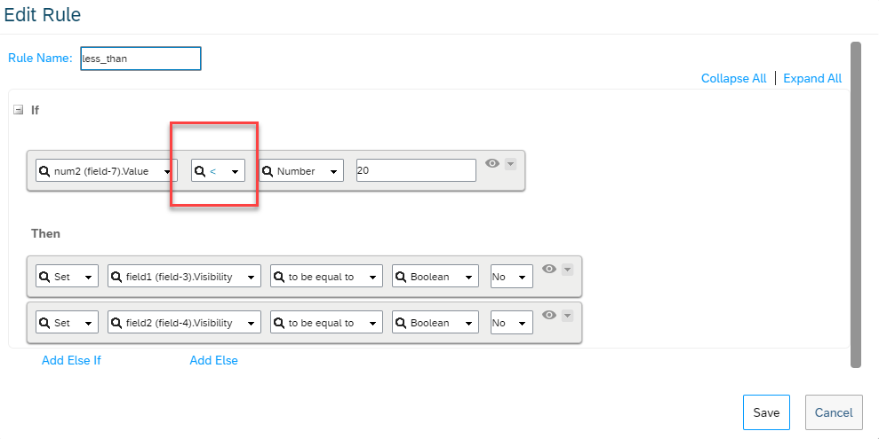The height and width of the screenshot is (439, 879).
Task: Click the search icon in num2 (field-7).Value box
Action: point(44,171)
